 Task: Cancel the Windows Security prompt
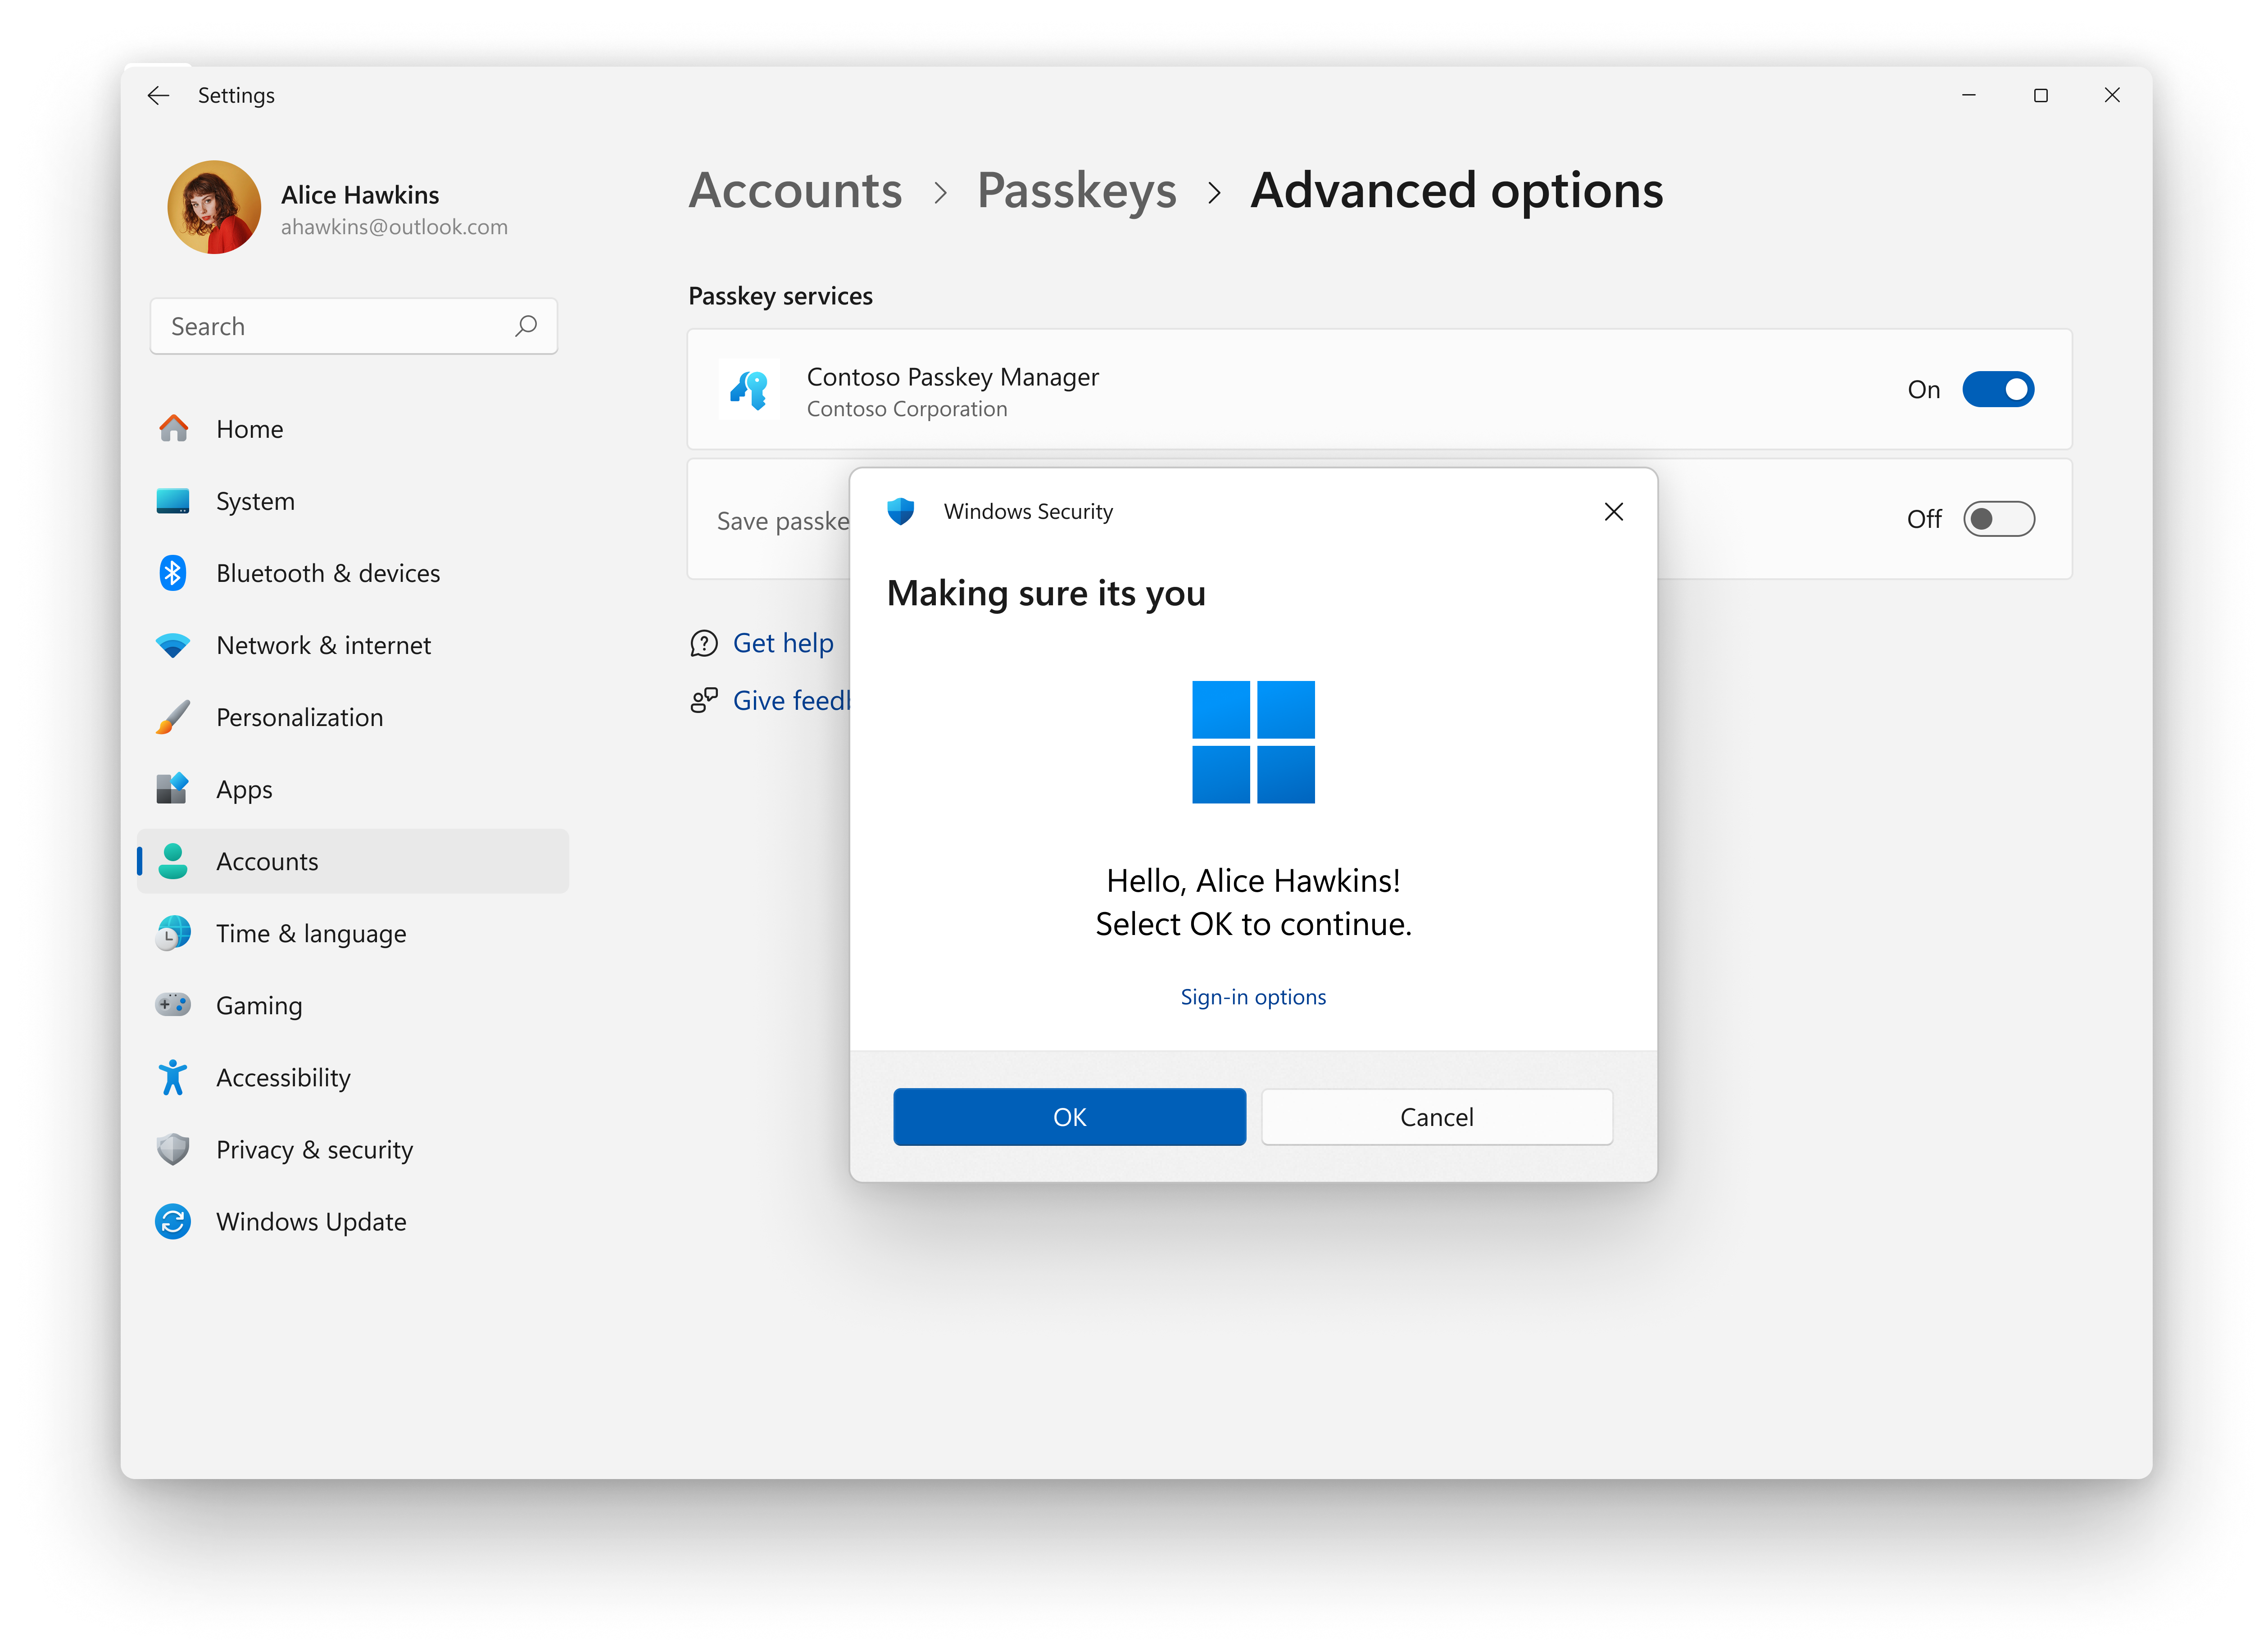click(1436, 1116)
